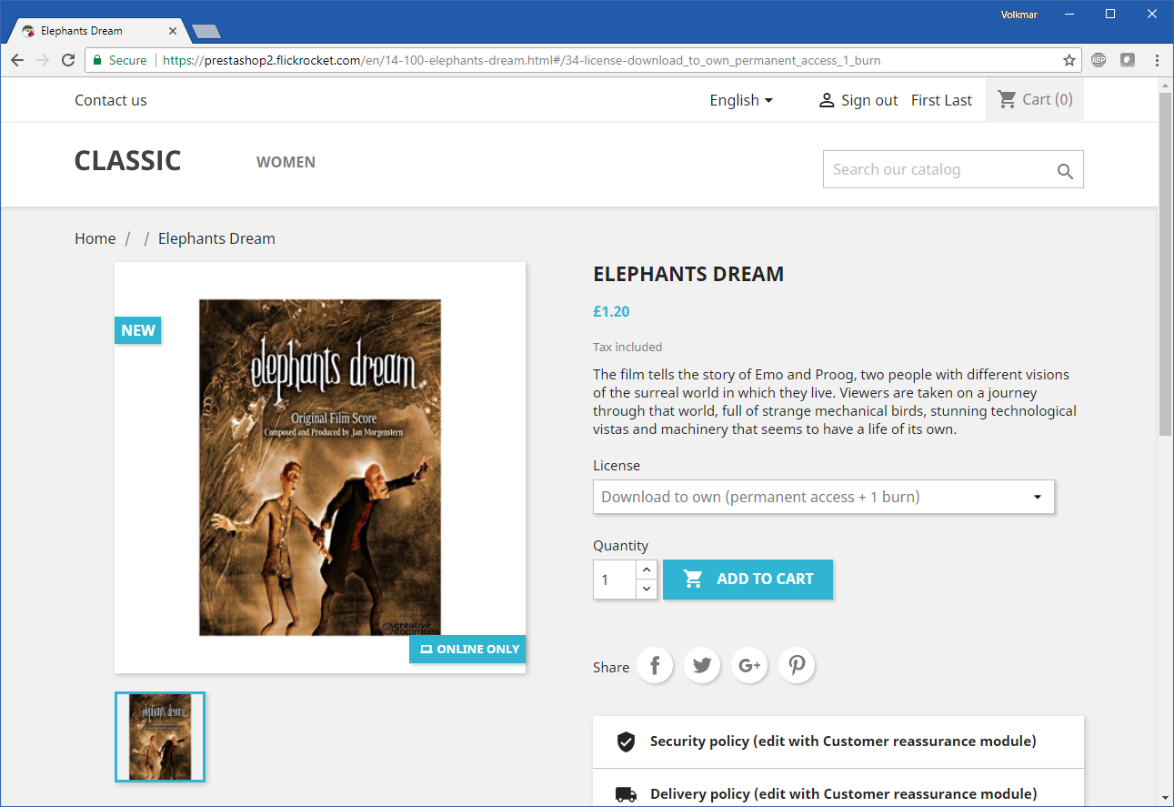Screen dimensions: 1174x807
Task: Pin product with Pinterest icon
Action: pyautogui.click(x=797, y=666)
